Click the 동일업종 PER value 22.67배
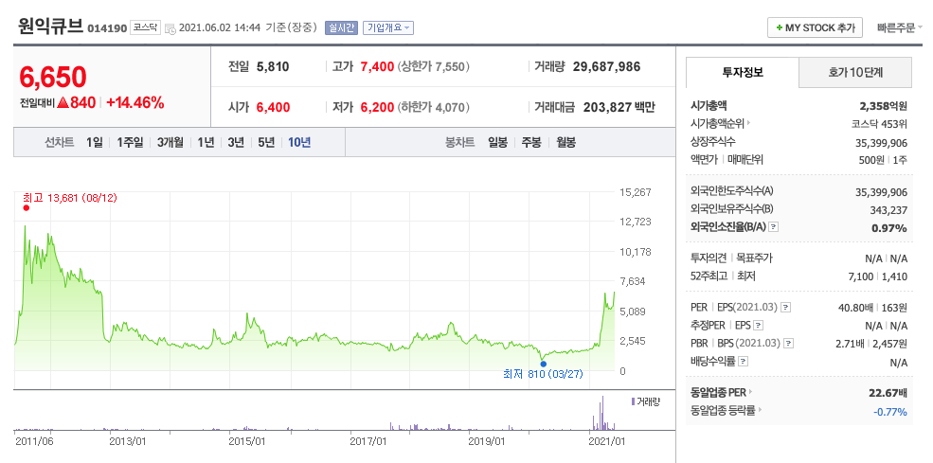The image size is (933, 463). pos(888,393)
